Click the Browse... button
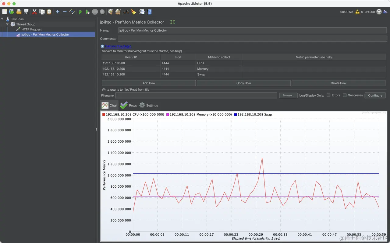This screenshot has width=390, height=243. [288, 95]
